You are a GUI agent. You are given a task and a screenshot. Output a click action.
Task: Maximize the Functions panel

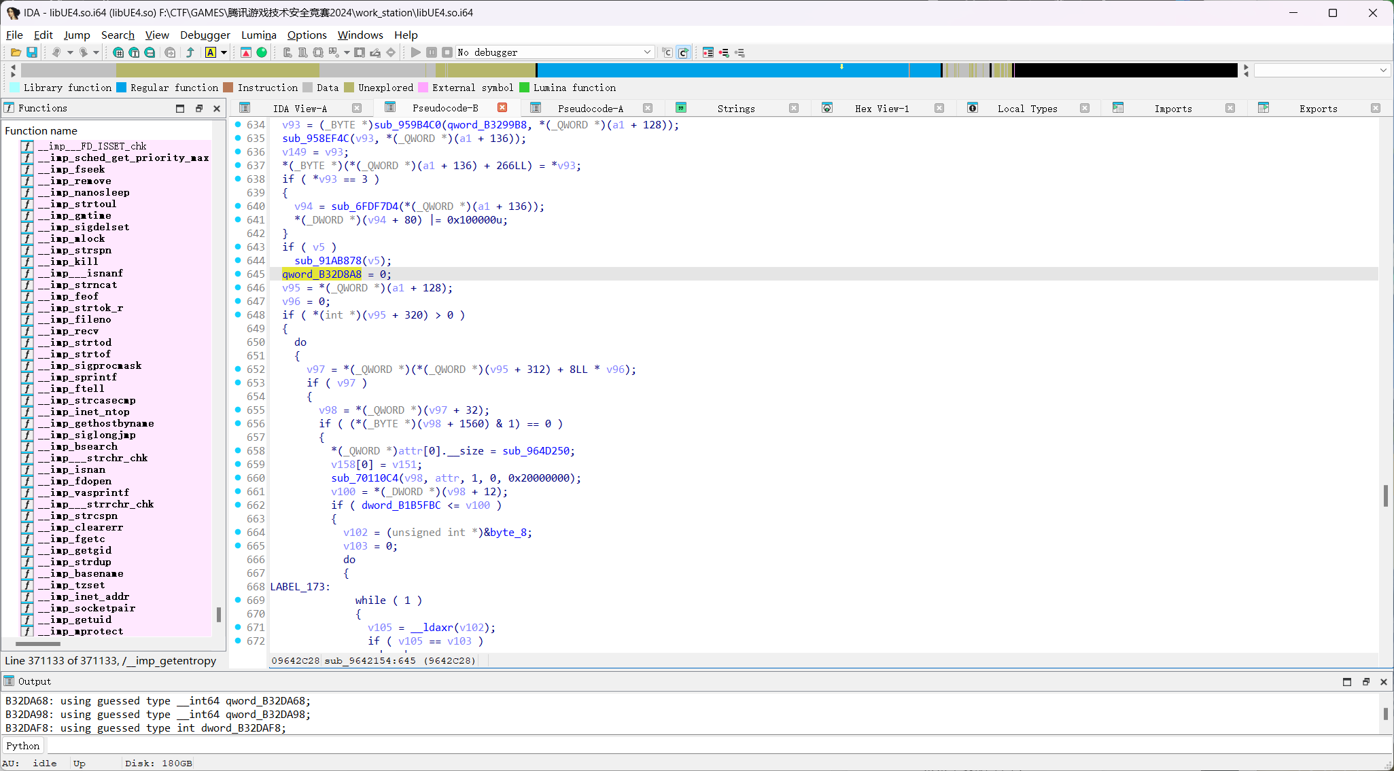tap(180, 108)
